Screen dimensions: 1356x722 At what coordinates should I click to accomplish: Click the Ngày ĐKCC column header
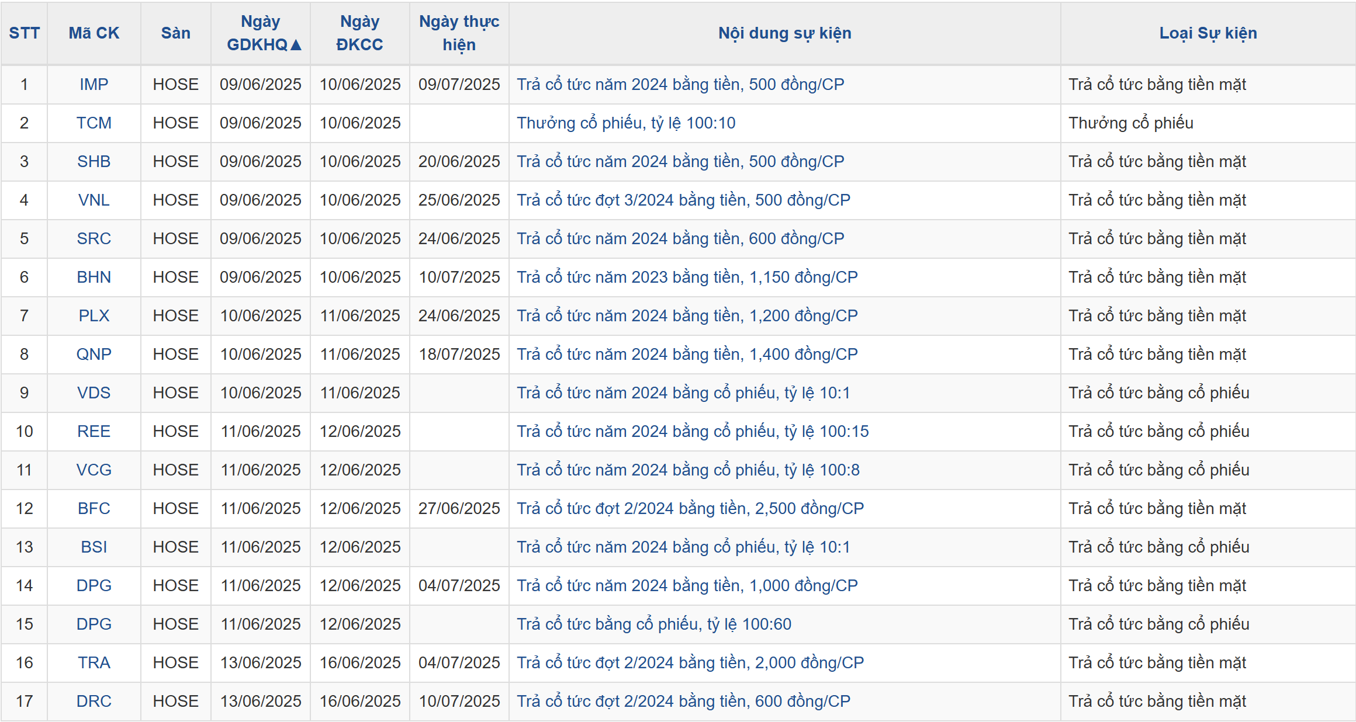click(359, 33)
